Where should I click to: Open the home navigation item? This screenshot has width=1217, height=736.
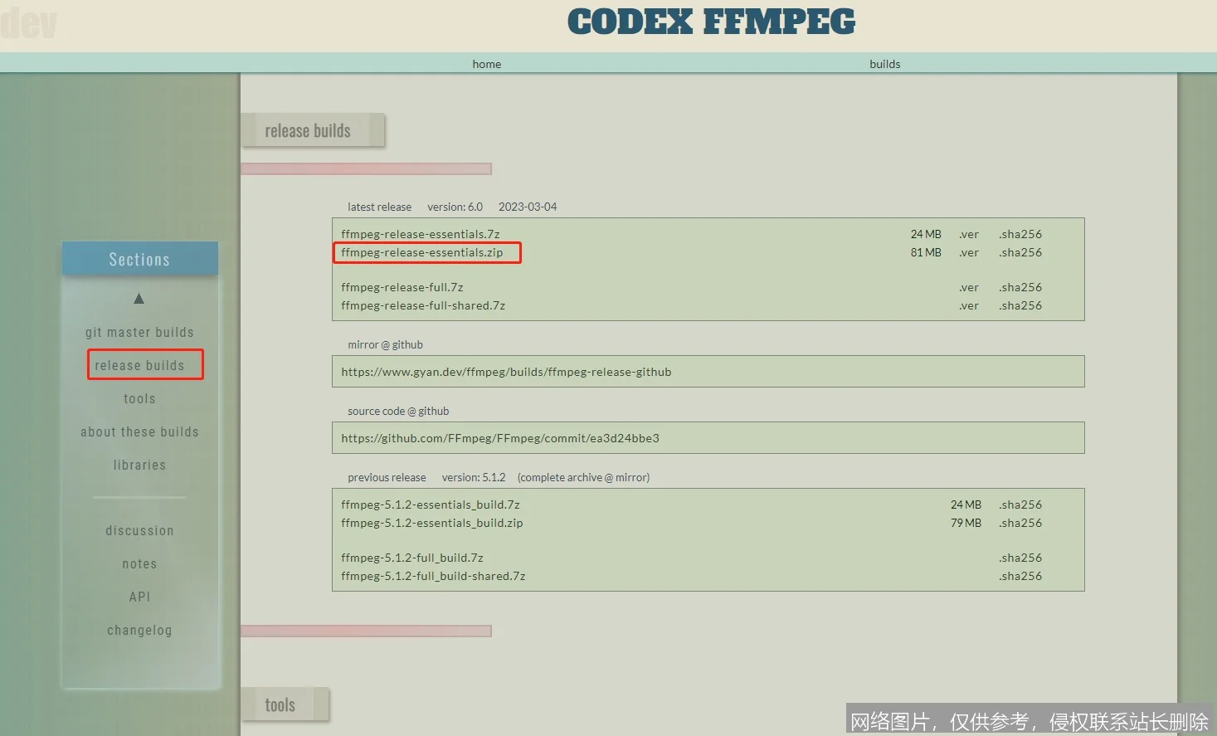coord(487,64)
